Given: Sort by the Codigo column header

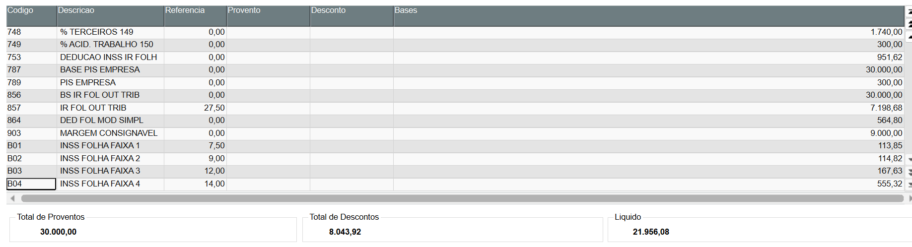Looking at the screenshot, I should click(x=31, y=16).
